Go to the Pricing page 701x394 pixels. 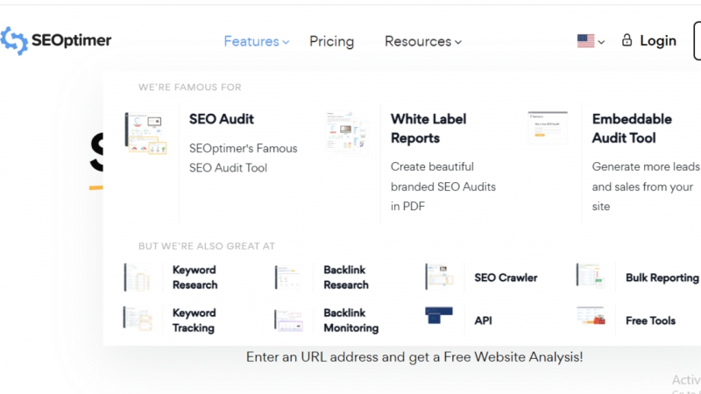332,41
